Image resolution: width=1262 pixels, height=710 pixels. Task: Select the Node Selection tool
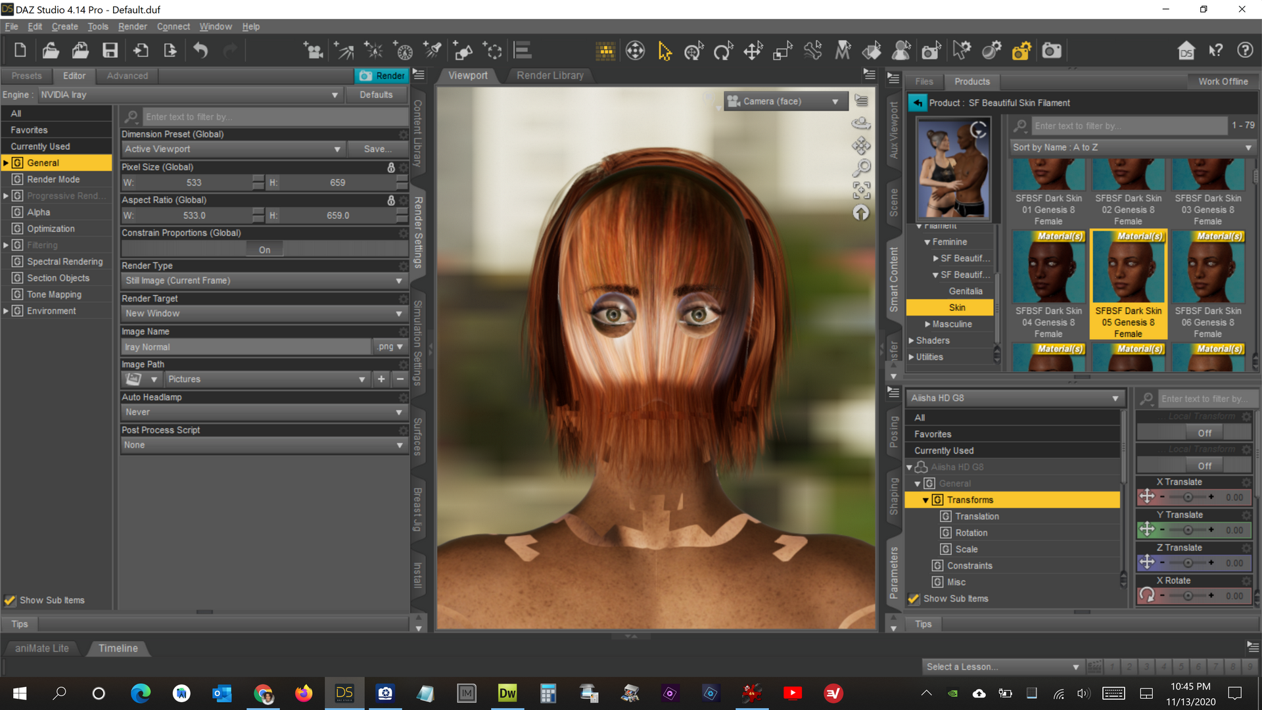point(665,51)
